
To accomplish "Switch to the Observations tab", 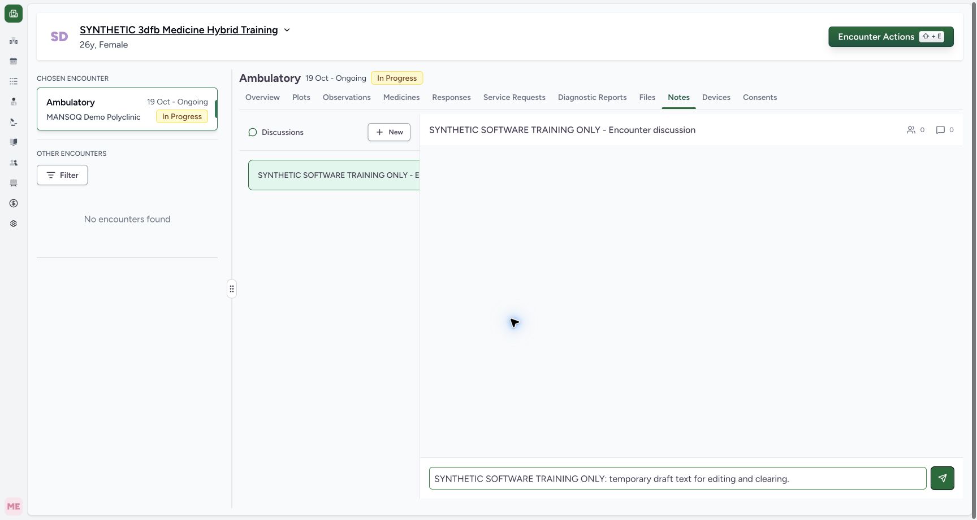I will coord(347,97).
